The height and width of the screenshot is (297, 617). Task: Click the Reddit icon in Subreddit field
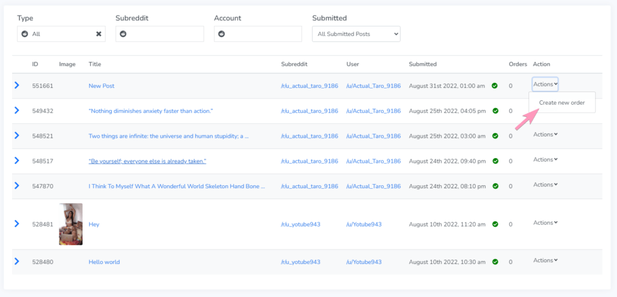point(123,34)
